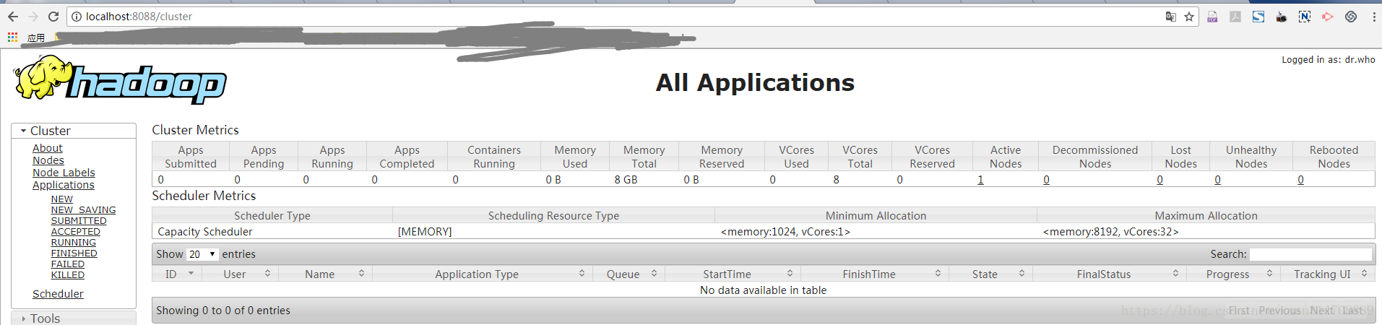Sort table by the Progress column
Screen dimensions: 1382x325
pos(1233,274)
